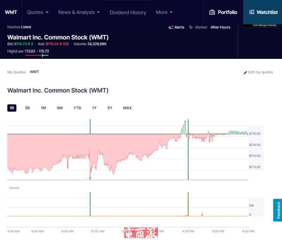Viewport: 282px width, 246px height.
Task: Click the WMT link in My Quotes
Action: pyautogui.click(x=35, y=72)
